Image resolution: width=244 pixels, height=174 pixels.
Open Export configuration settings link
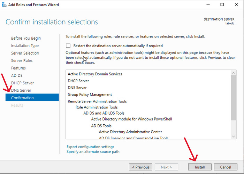click(x=90, y=147)
